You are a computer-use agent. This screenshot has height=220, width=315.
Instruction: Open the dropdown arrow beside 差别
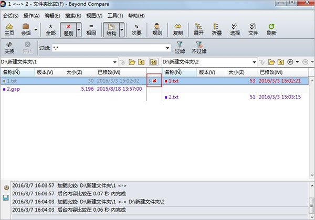point(79,30)
